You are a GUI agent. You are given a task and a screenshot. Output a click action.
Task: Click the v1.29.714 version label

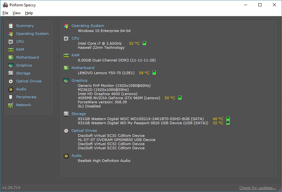pos(11,188)
